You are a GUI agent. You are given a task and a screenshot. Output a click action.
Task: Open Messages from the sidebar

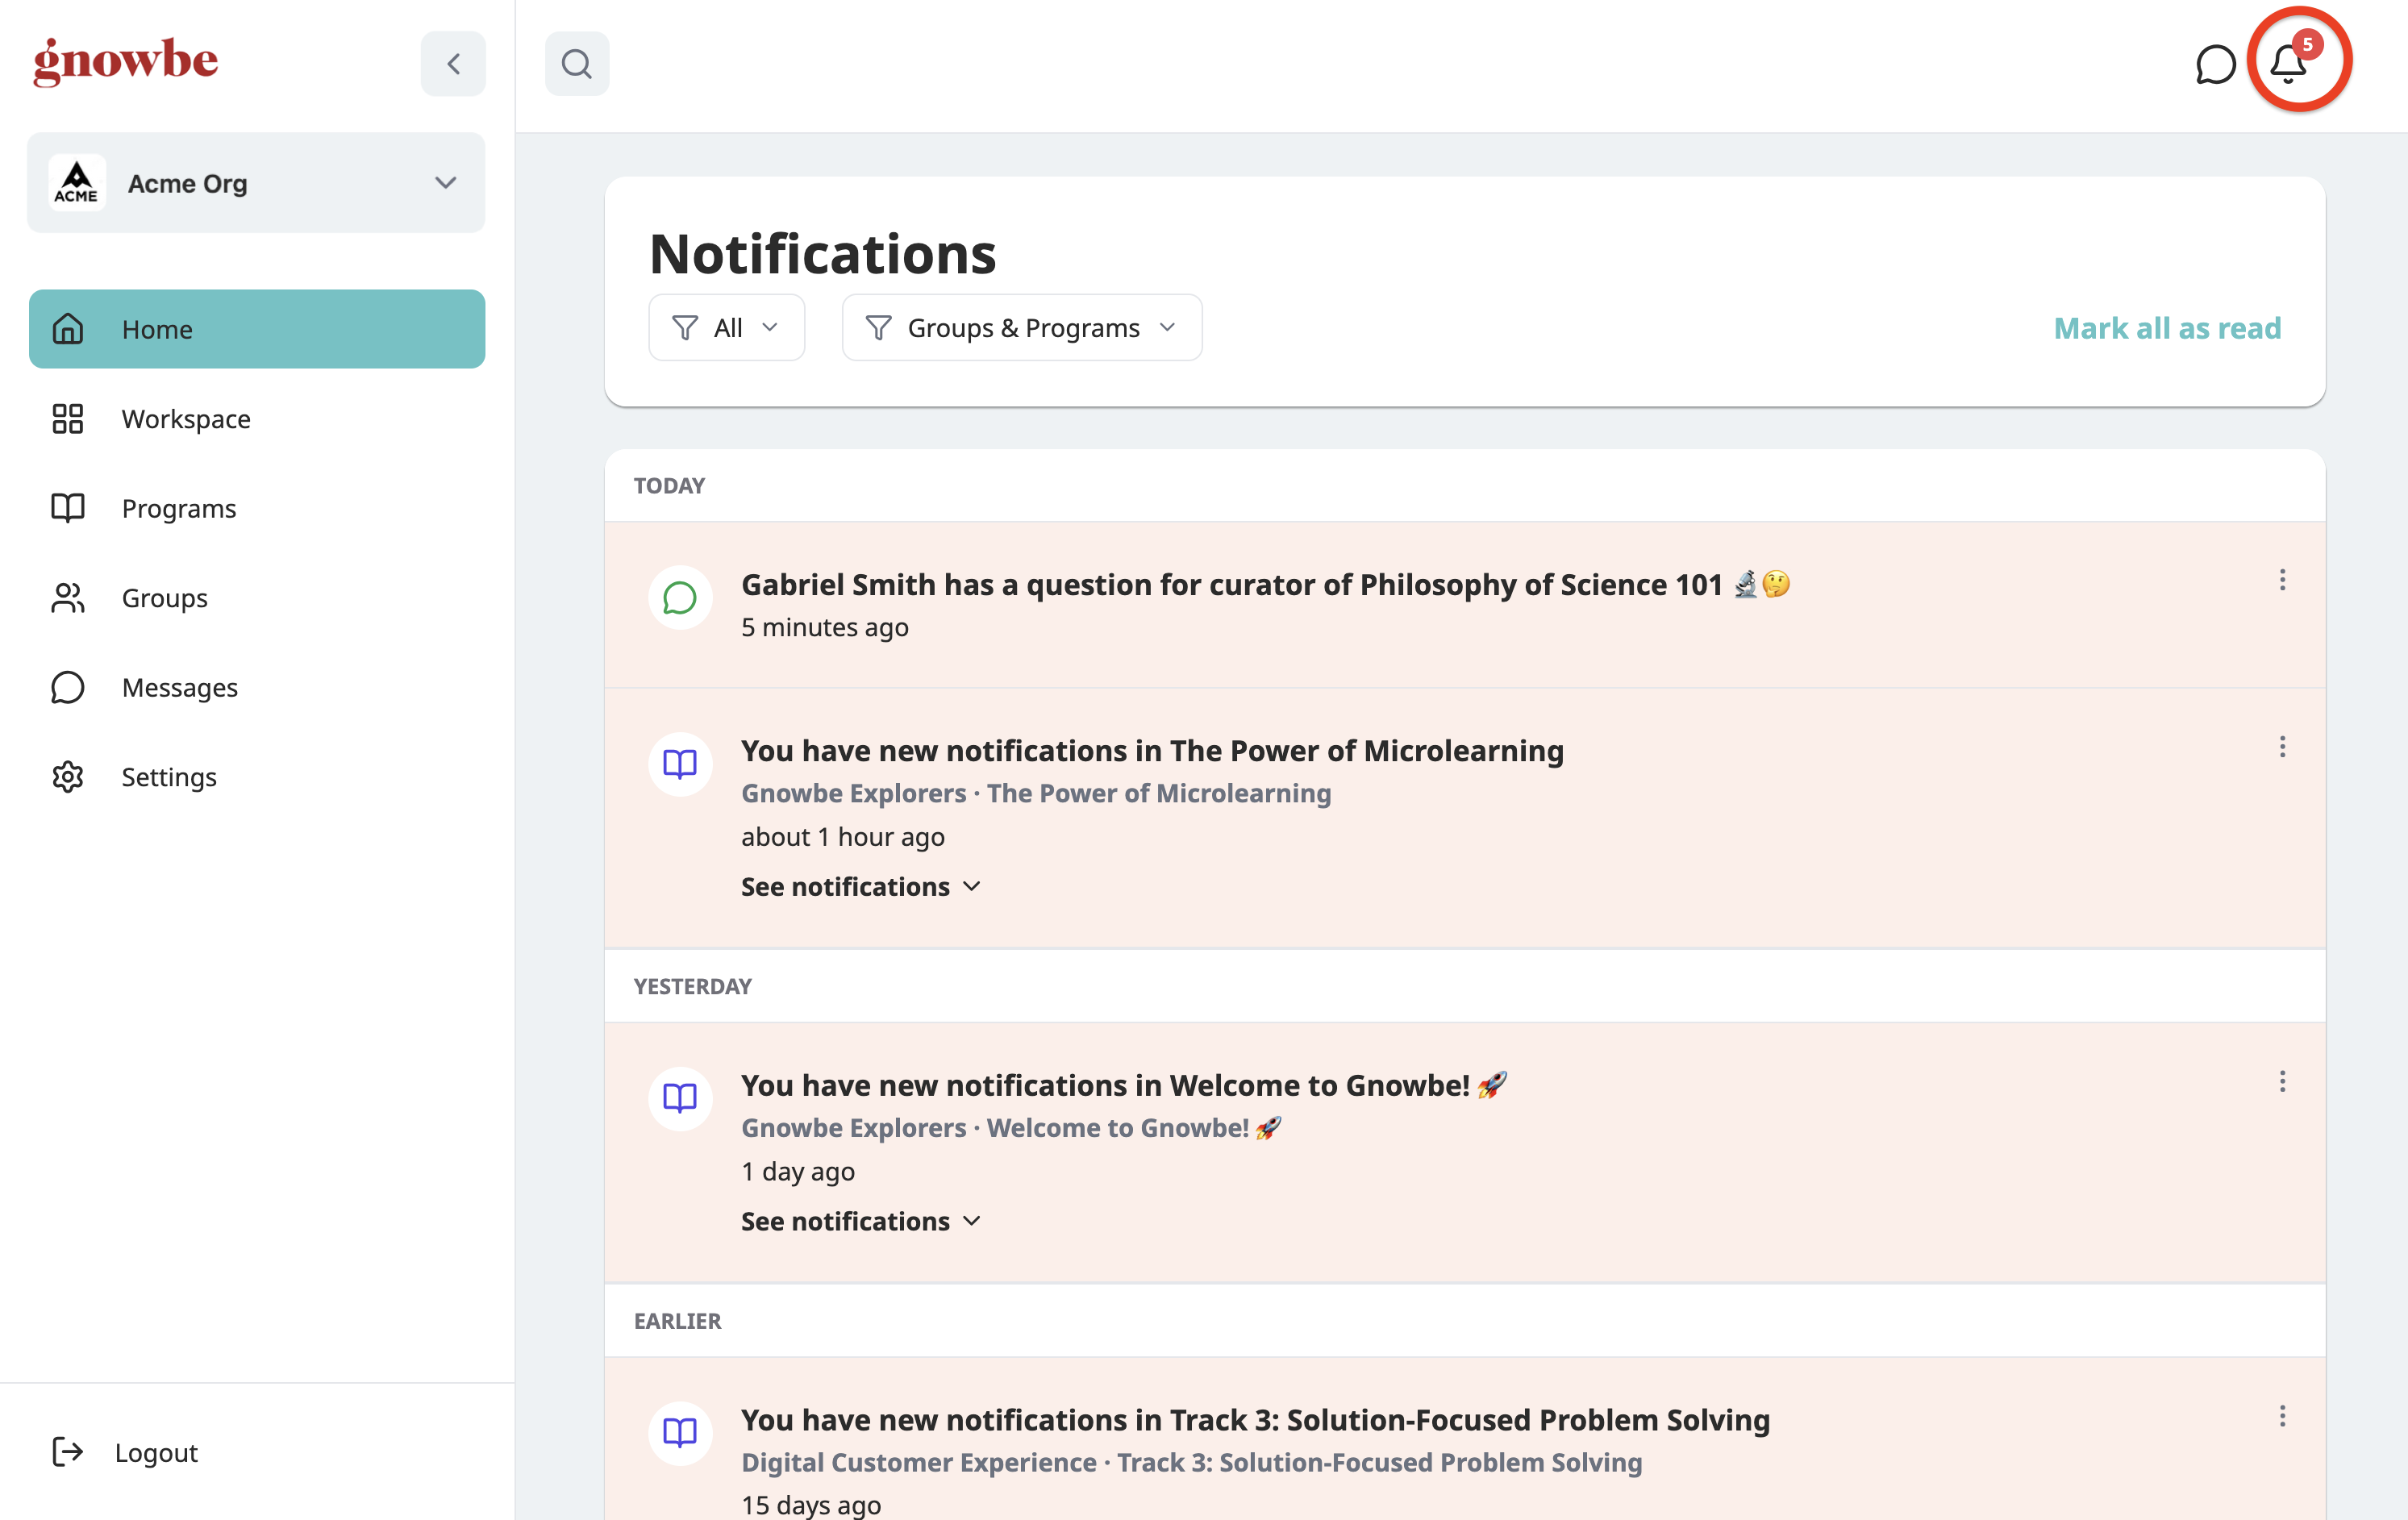(x=257, y=687)
